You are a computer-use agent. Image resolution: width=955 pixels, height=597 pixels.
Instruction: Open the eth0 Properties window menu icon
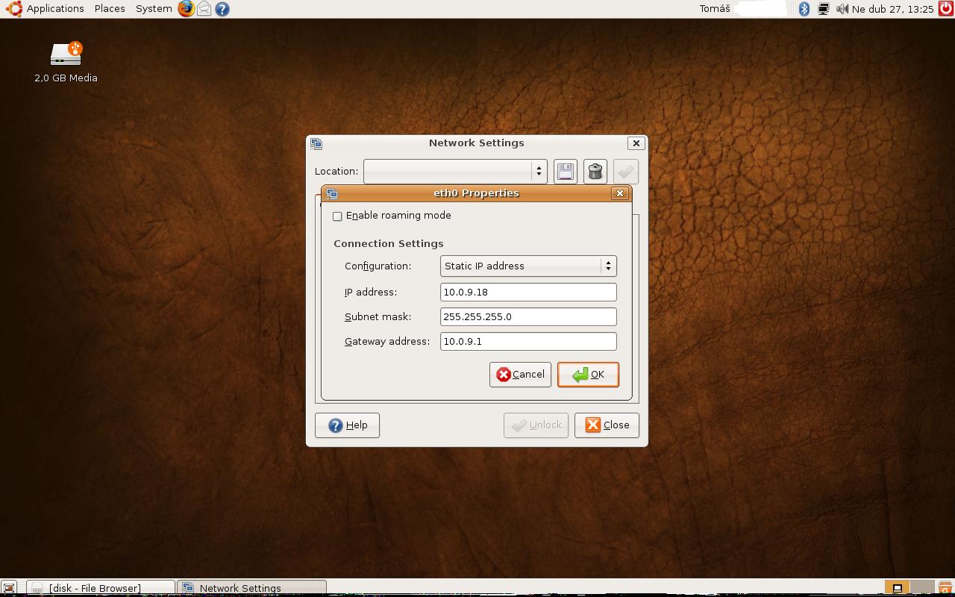pyautogui.click(x=332, y=193)
